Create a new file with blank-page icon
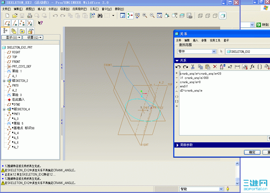270x193 pixels. tap(7, 16)
